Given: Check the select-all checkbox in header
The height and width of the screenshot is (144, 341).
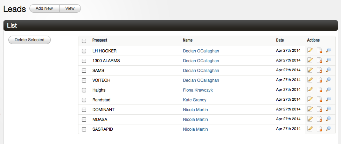Looking at the screenshot, I should coord(84,41).
